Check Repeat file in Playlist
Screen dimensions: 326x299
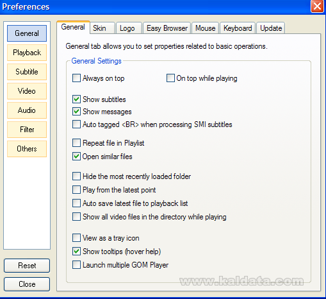[76, 143]
